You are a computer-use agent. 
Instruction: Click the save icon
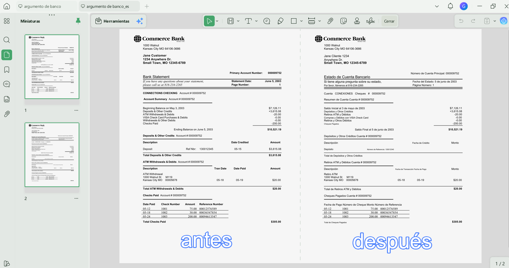click(487, 21)
